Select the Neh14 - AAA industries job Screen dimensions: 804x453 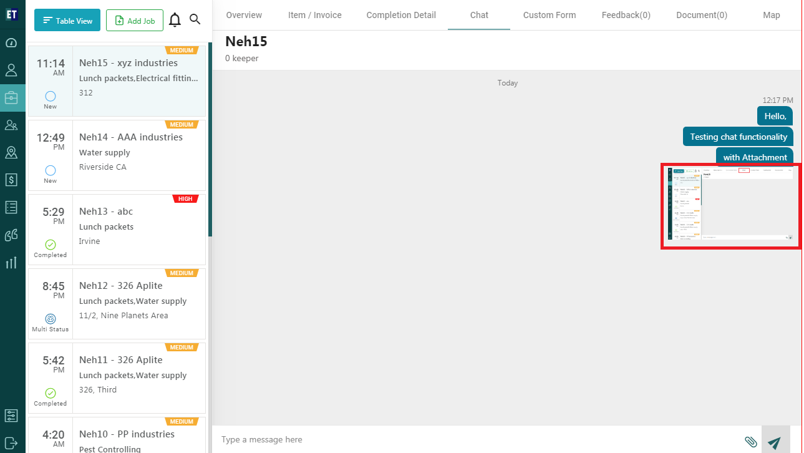(117, 155)
